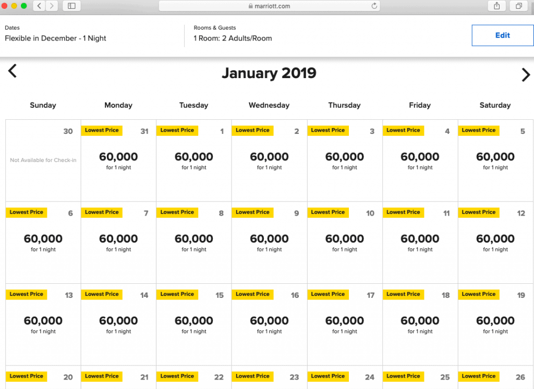Screen dimensions: 534x389
Task: Advance to the next month after January 2019
Action: tap(526, 75)
